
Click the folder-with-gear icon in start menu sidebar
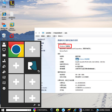click(4, 72)
